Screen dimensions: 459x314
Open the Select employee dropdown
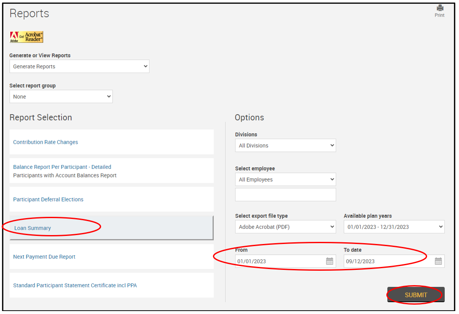click(285, 179)
